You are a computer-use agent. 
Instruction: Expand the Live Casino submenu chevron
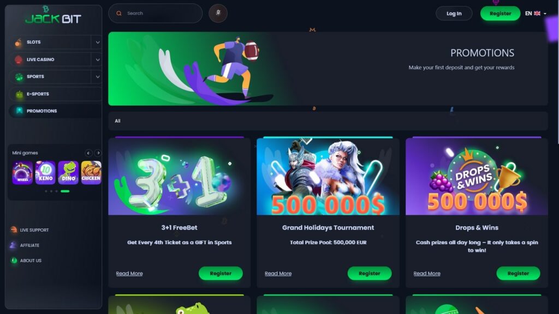click(97, 59)
